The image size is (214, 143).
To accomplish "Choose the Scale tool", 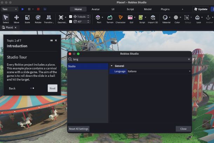I will pyautogui.click(x=27, y=19).
